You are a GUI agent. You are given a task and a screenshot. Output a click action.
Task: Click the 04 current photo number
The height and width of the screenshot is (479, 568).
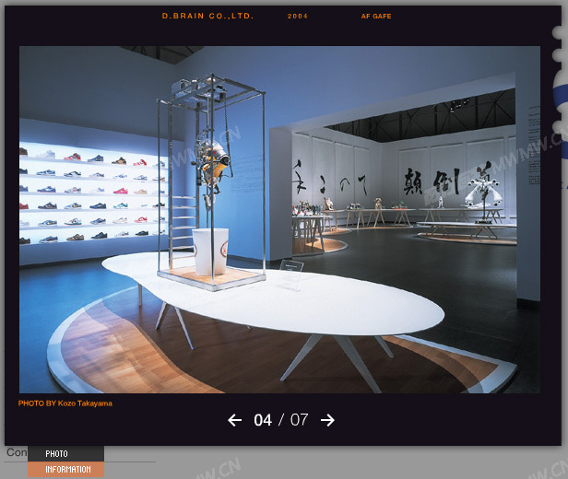[x=263, y=420]
